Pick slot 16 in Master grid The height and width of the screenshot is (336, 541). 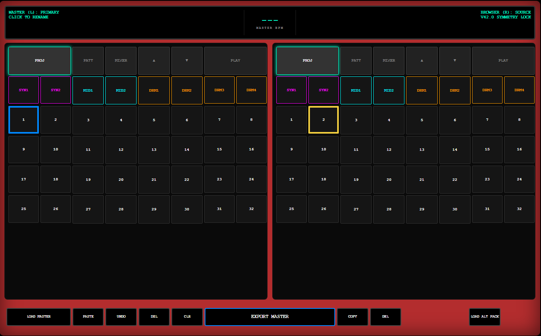[251, 150]
